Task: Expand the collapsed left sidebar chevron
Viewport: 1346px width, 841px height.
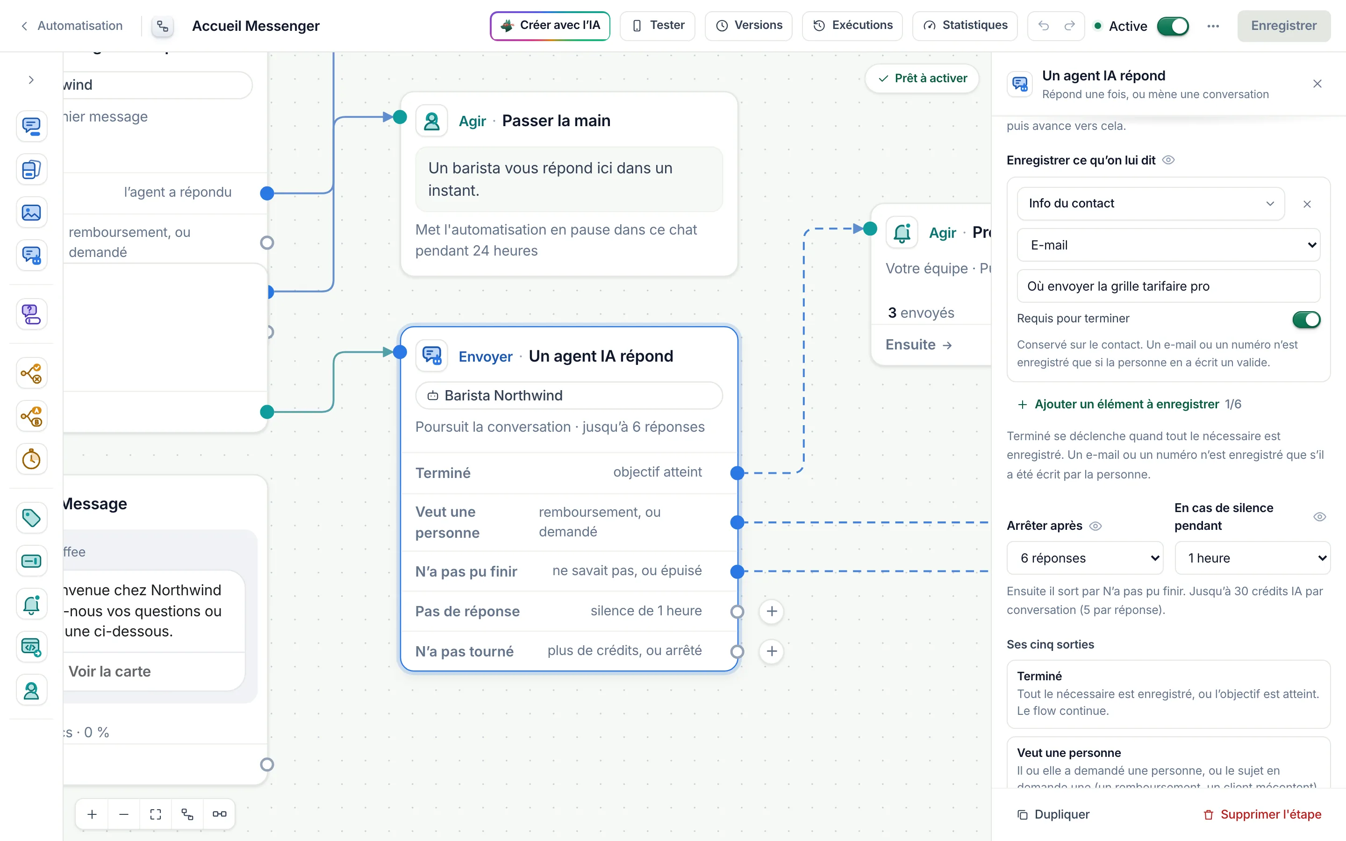Action: coord(31,80)
